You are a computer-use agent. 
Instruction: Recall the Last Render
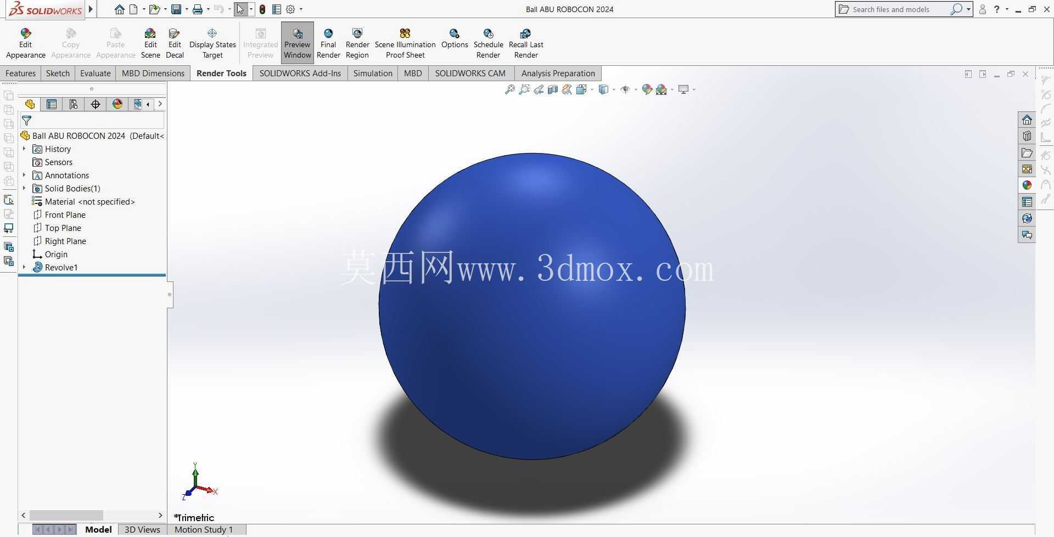pyautogui.click(x=526, y=43)
